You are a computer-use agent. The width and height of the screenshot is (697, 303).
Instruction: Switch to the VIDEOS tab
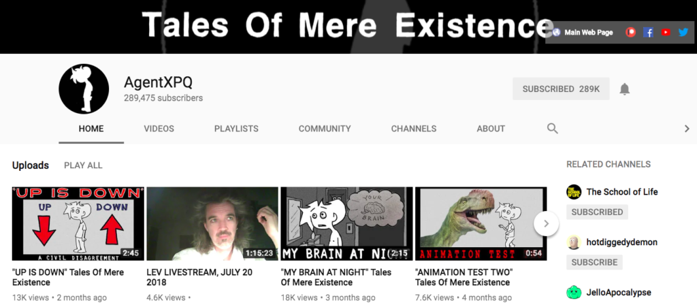click(159, 129)
